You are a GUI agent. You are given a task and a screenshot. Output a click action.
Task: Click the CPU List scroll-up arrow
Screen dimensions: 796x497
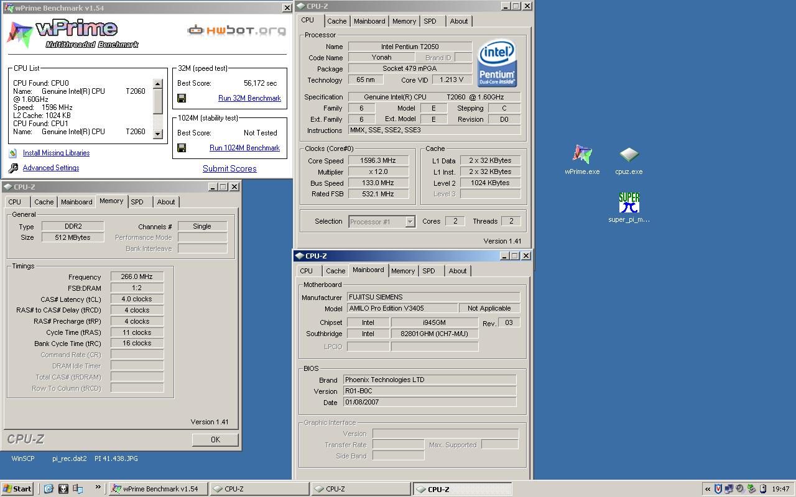[157, 84]
